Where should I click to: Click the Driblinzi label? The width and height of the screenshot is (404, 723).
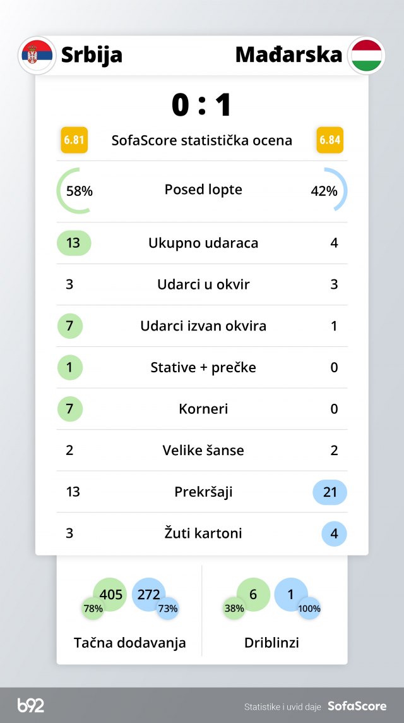271,643
